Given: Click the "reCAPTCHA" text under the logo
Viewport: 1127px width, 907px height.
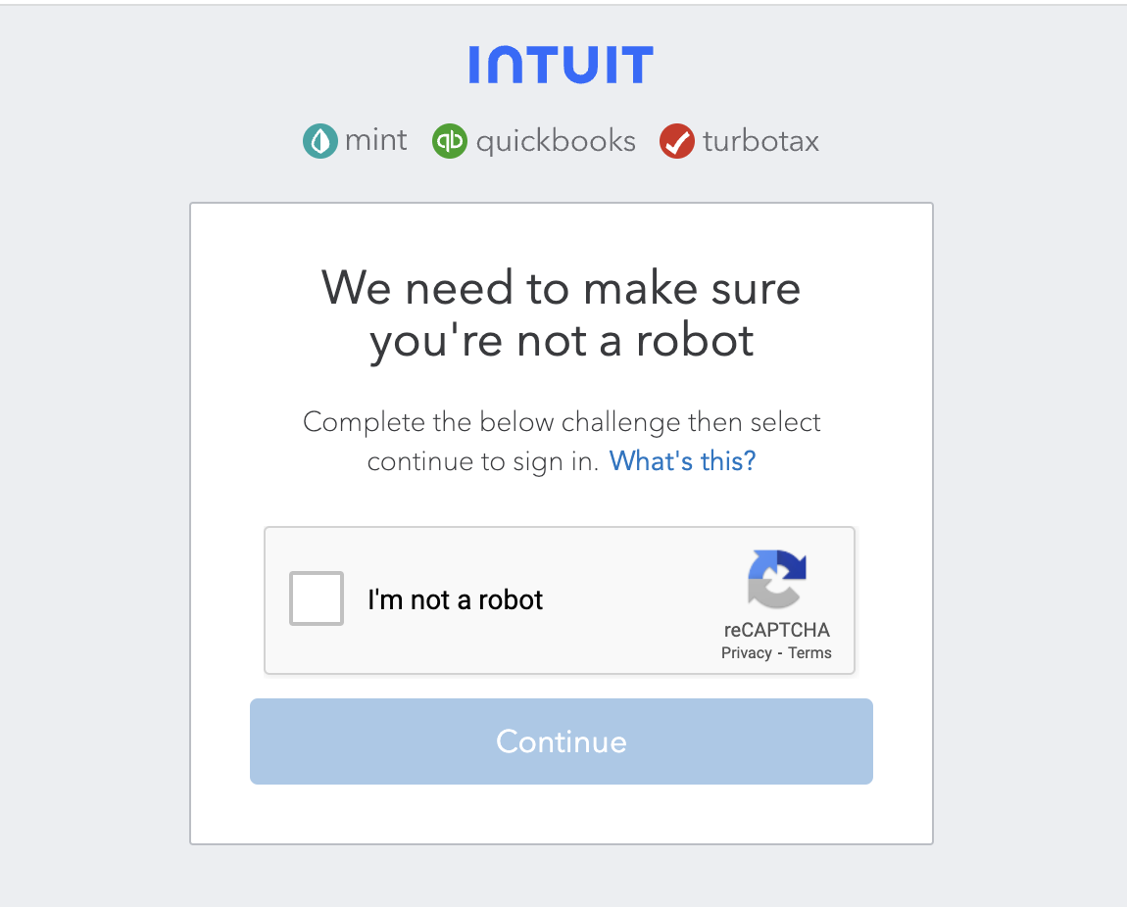Looking at the screenshot, I should [776, 630].
